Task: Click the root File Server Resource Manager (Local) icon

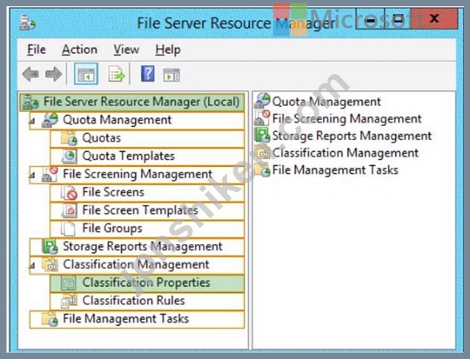Action: pos(30,102)
